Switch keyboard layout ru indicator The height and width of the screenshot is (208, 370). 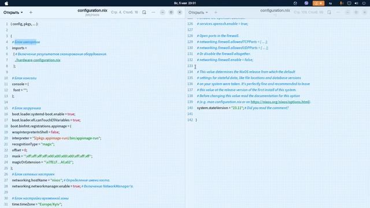[330, 3]
